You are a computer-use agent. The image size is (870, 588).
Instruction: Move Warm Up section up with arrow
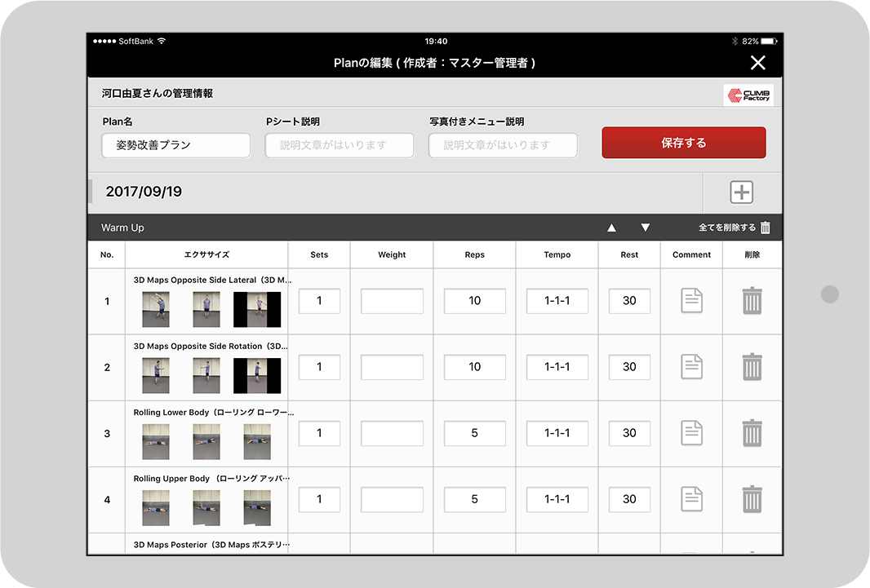tap(611, 228)
